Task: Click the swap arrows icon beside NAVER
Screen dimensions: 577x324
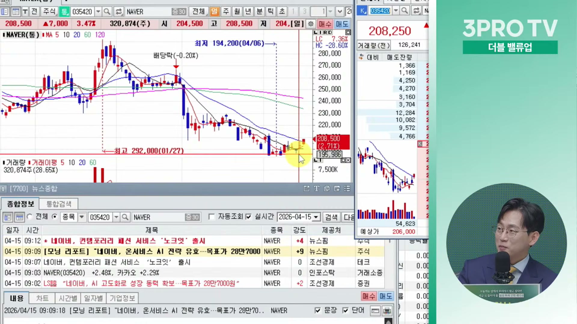Action: click(119, 12)
